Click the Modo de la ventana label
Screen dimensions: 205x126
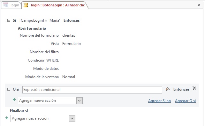tap(42, 77)
